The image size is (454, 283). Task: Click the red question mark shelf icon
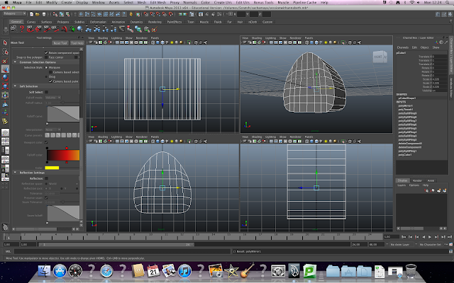(22, 29)
